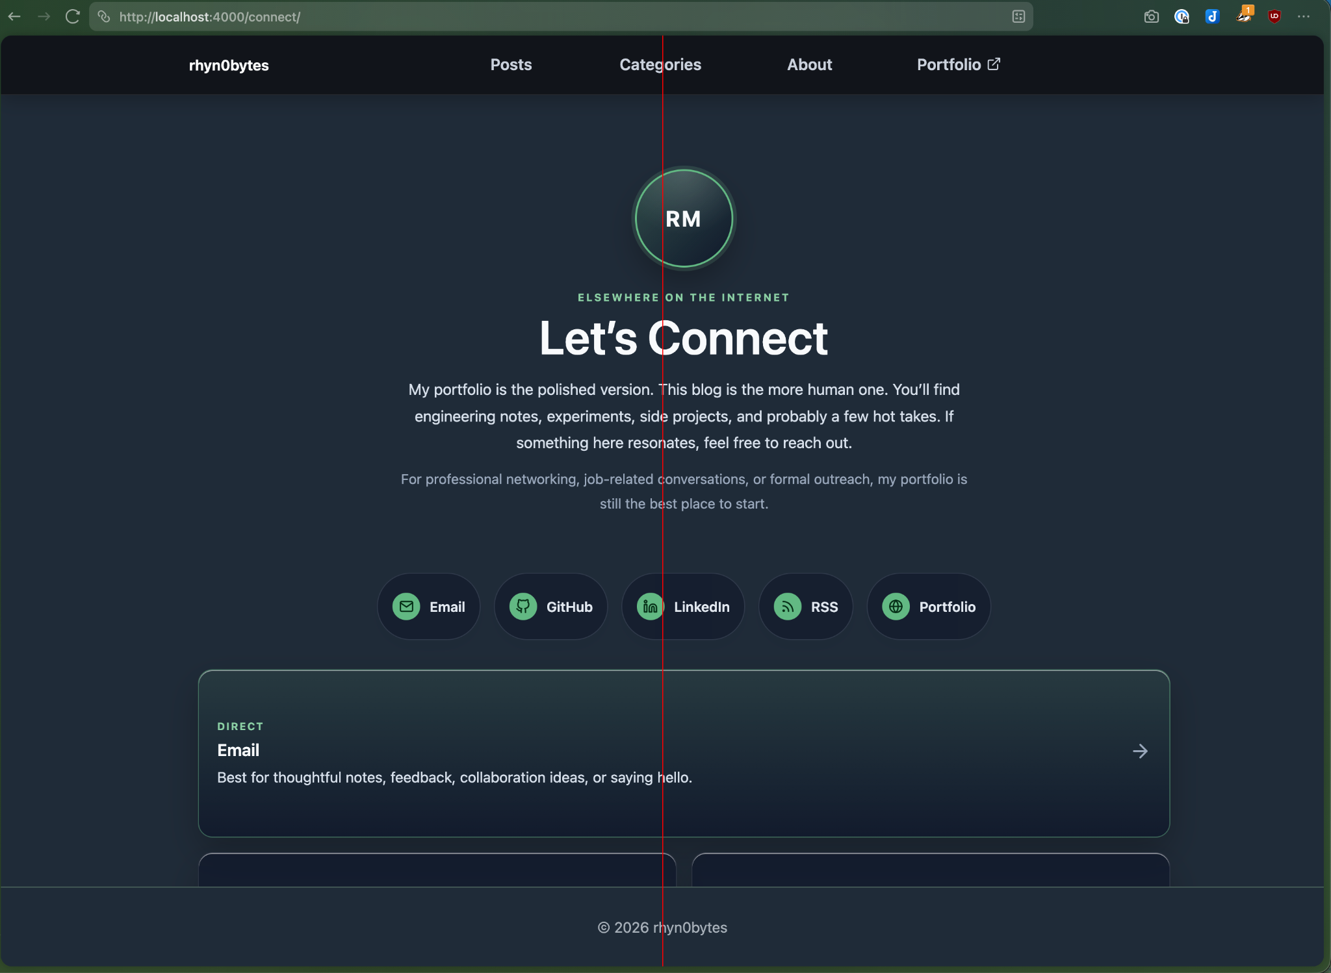Open the Posts nav item
The width and height of the screenshot is (1331, 973).
[511, 65]
